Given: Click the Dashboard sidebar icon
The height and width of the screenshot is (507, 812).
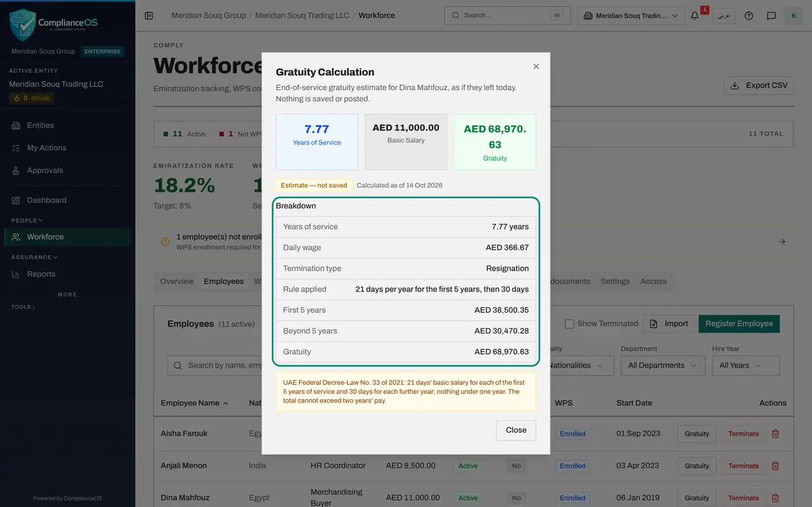Looking at the screenshot, I should point(16,200).
